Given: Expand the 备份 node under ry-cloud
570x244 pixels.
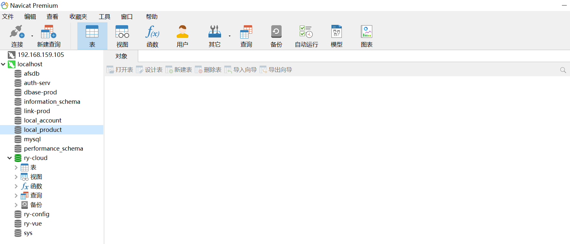Looking at the screenshot, I should click(x=16, y=205).
